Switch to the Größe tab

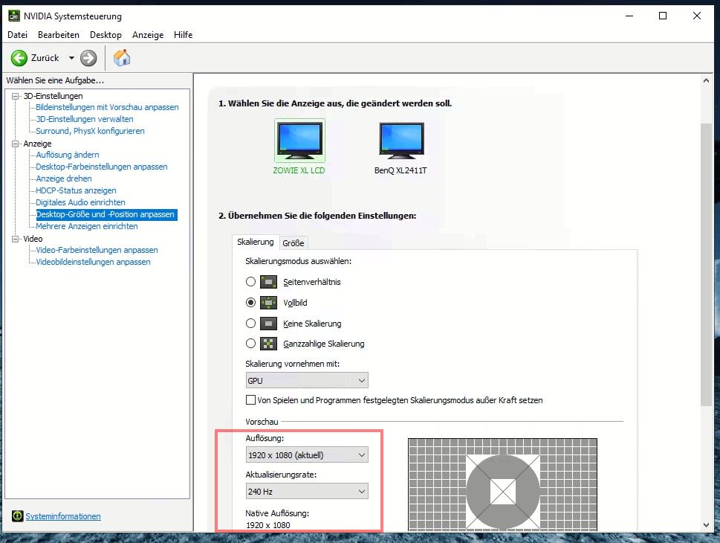[x=293, y=242]
